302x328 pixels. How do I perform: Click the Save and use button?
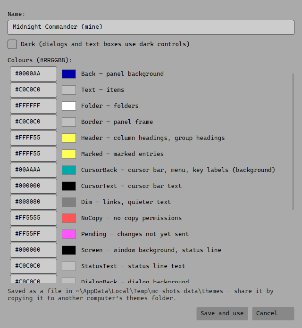[x=222, y=313]
